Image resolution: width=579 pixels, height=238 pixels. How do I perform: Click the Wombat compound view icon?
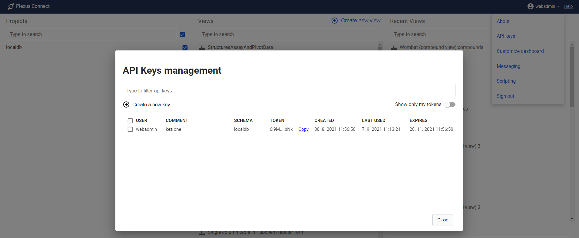pos(394,47)
